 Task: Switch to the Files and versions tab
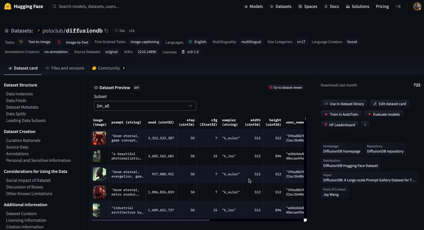point(65,68)
